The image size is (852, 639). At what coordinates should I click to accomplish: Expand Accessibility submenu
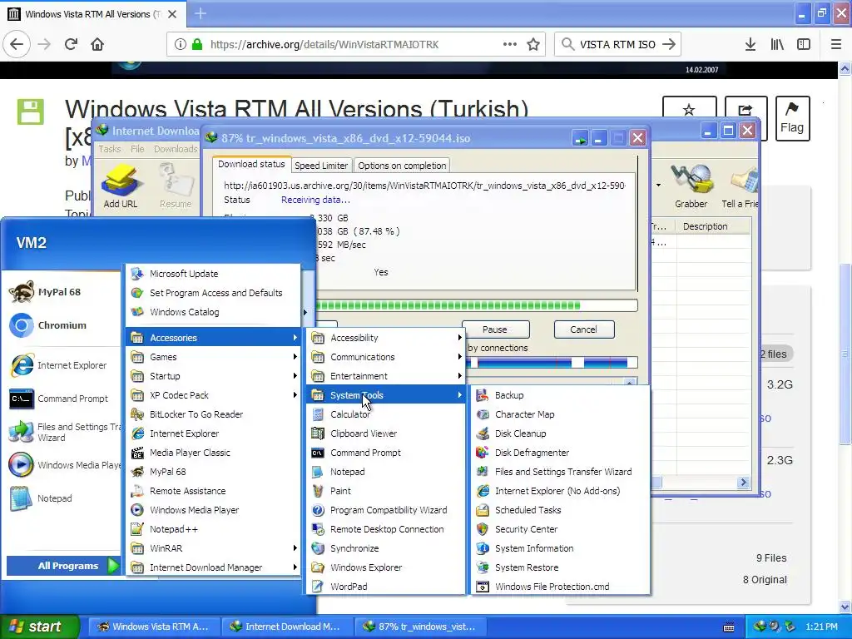386,338
